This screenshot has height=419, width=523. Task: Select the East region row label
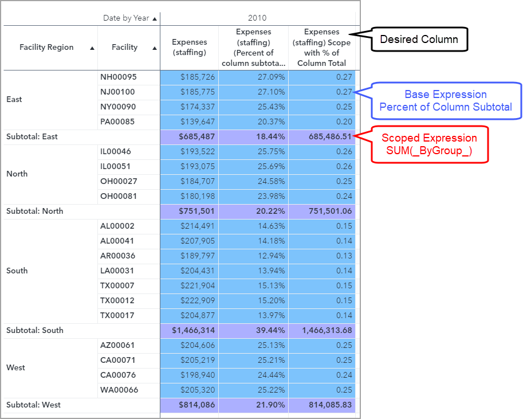[14, 100]
